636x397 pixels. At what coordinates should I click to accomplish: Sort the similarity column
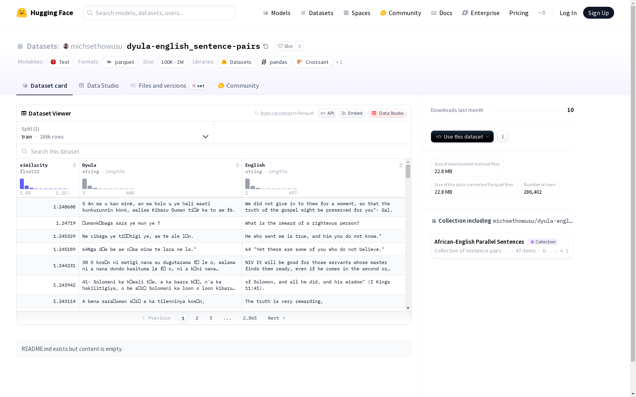74,165
